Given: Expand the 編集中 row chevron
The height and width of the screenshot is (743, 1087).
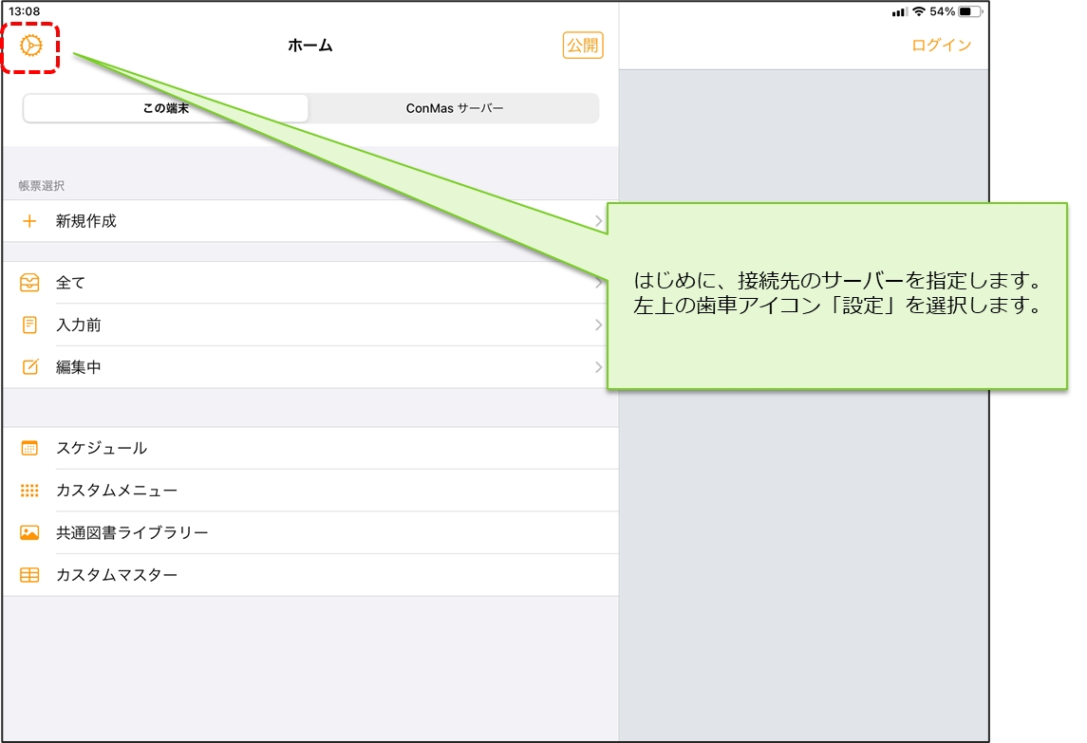Looking at the screenshot, I should [598, 367].
